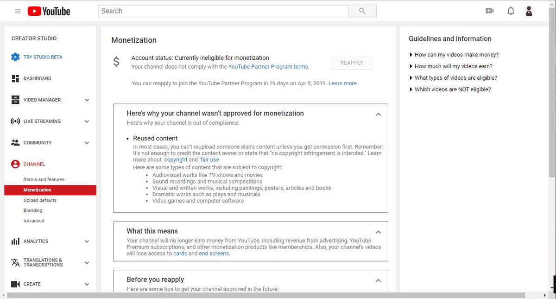Image resolution: width=556 pixels, height=299 pixels.
Task: Expand How can my videos make money?
Action: coord(454,55)
